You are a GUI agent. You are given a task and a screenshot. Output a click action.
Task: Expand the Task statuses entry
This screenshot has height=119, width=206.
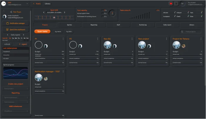16,102
